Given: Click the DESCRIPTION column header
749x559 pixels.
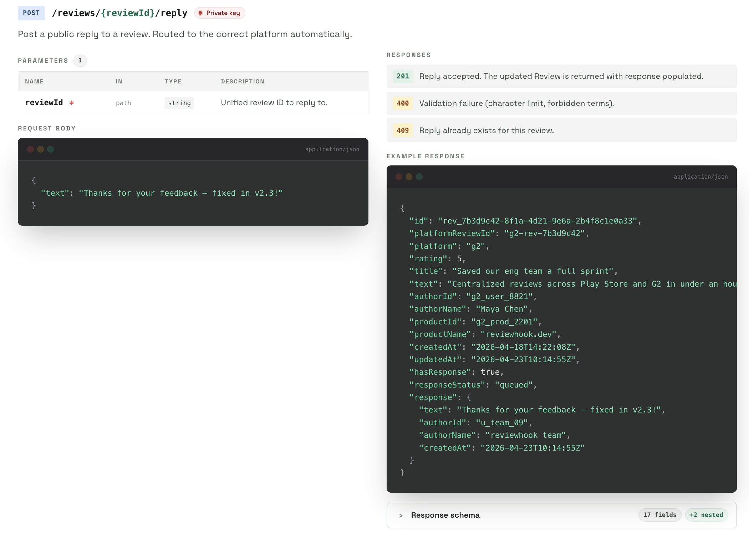Looking at the screenshot, I should [243, 81].
